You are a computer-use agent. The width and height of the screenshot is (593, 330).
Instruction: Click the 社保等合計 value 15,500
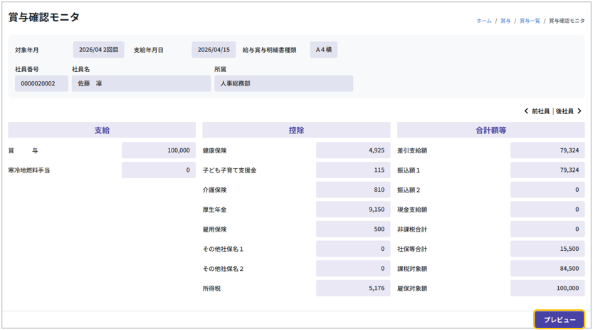[x=547, y=249]
